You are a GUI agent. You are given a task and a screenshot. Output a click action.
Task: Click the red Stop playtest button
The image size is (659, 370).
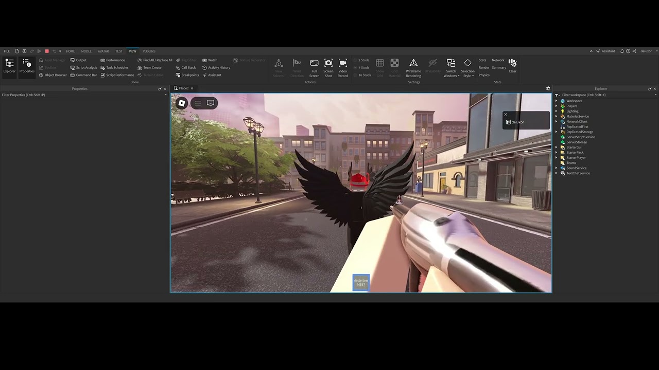pos(47,51)
